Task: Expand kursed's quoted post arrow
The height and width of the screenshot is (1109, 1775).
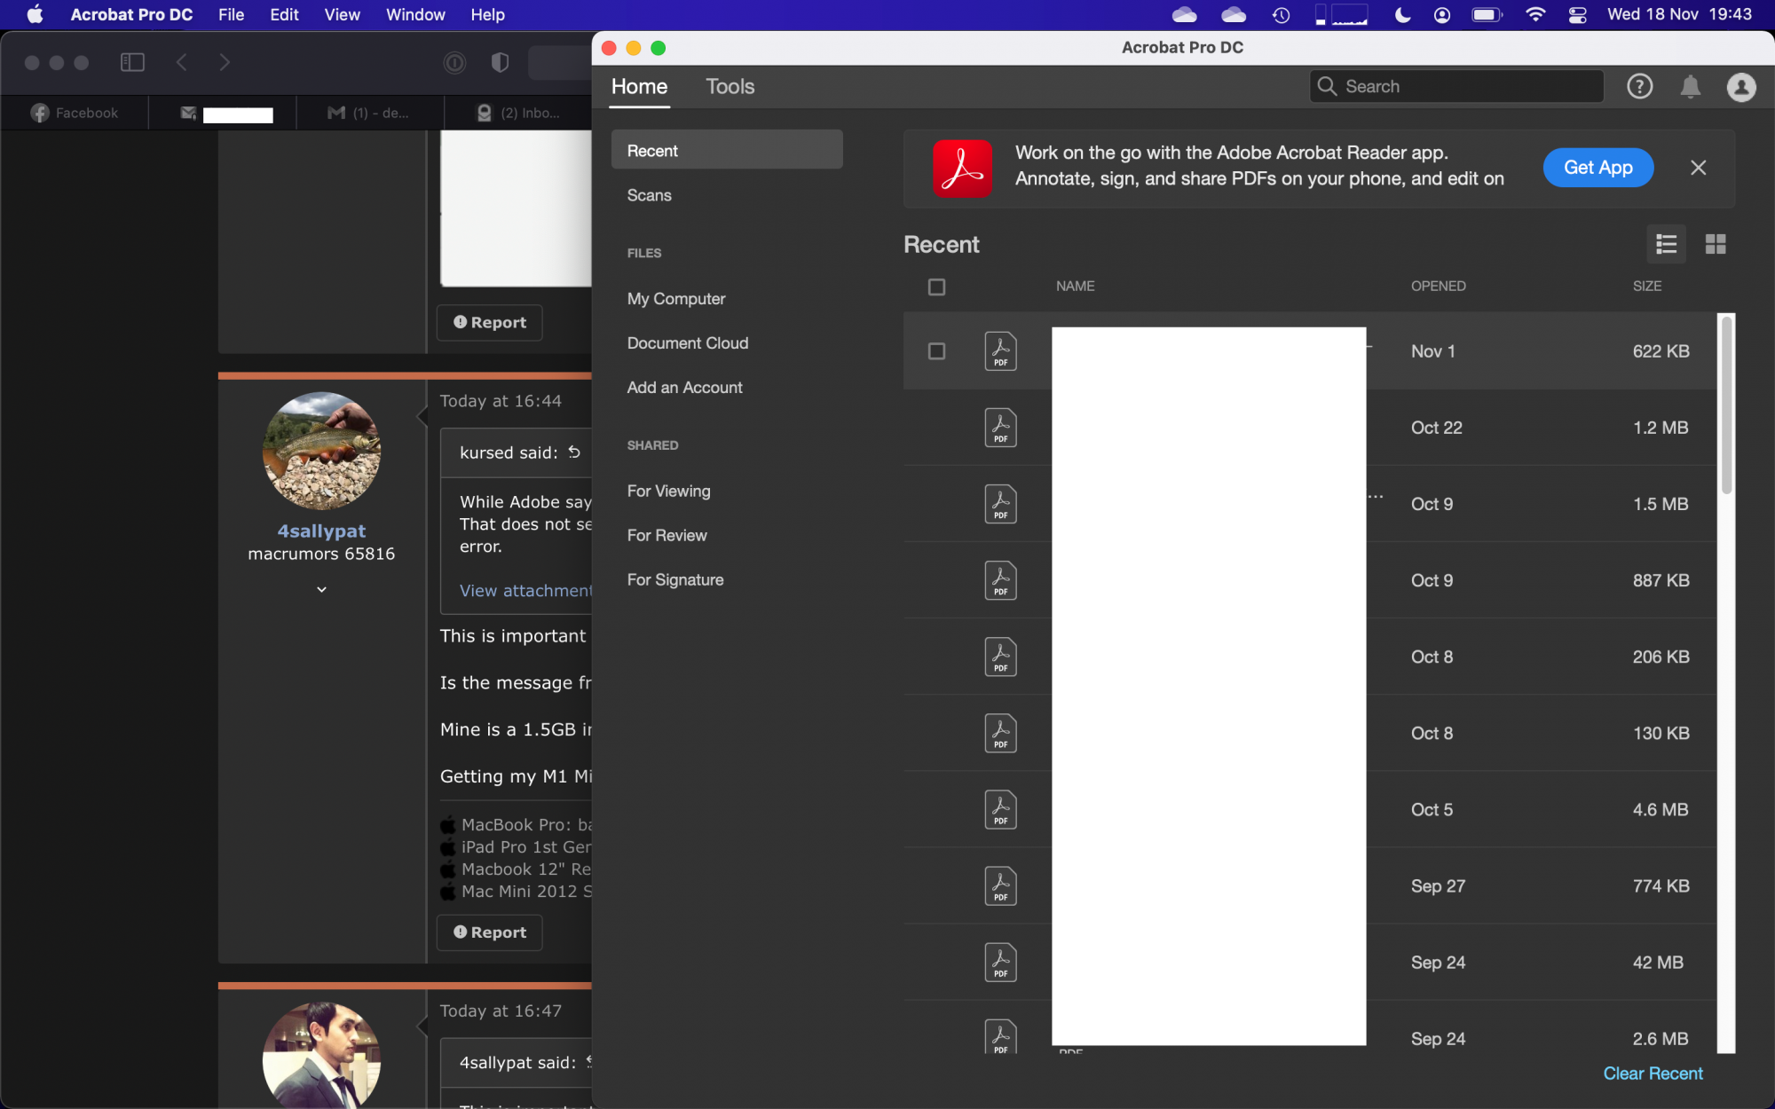Action: click(x=574, y=452)
